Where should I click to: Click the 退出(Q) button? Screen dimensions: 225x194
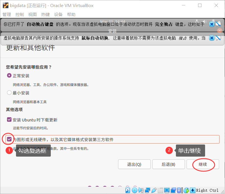coord(134,164)
